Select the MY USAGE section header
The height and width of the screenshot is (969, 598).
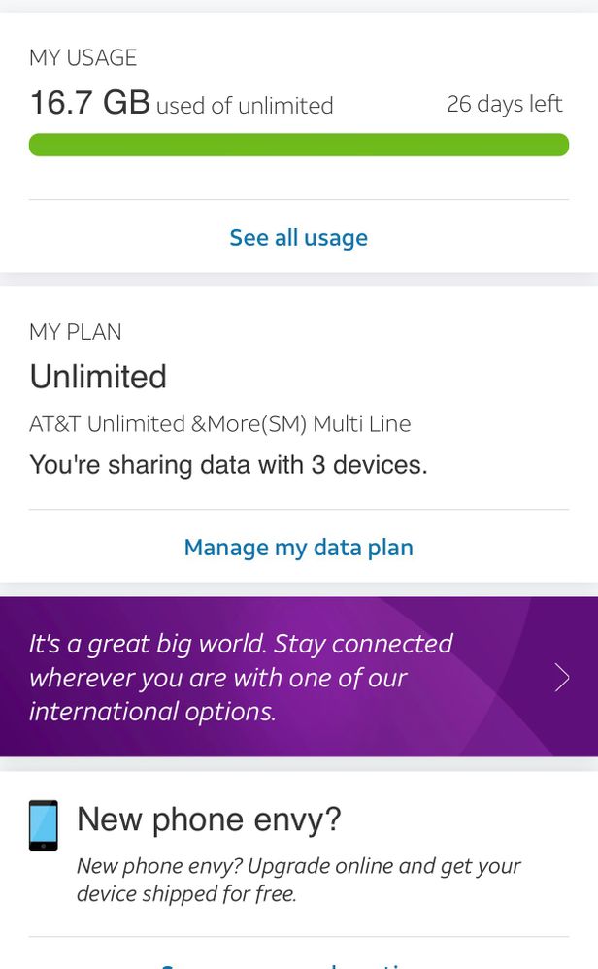tap(83, 57)
